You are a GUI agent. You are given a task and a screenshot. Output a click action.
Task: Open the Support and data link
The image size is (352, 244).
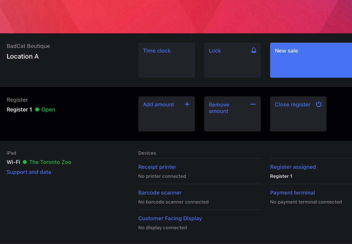coord(29,172)
